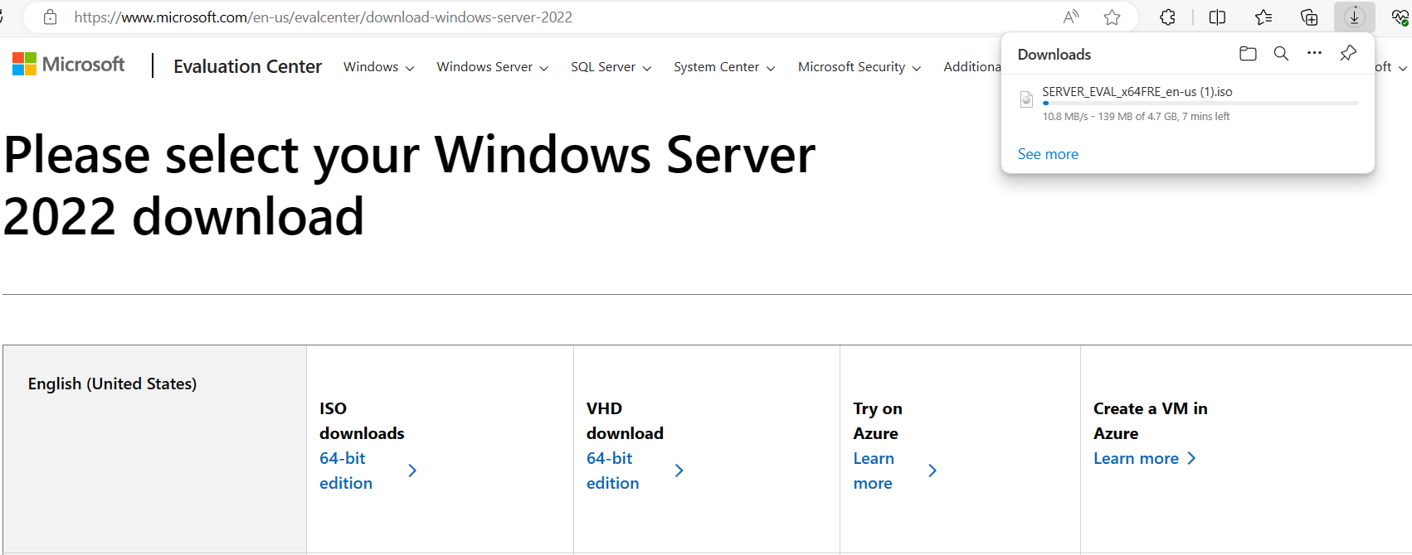Click the Downloads toolbar button
1412x555 pixels.
[1354, 17]
